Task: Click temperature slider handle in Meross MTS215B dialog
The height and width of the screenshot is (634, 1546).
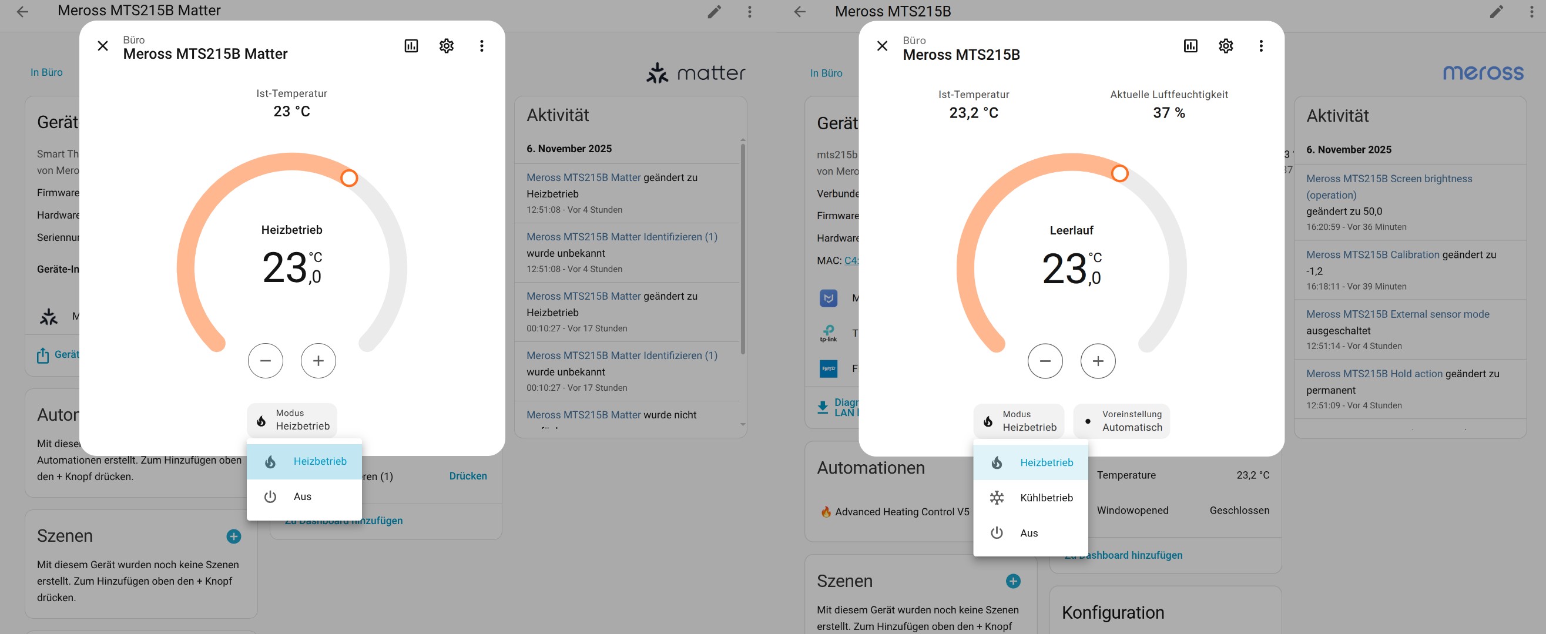Action: tap(1119, 173)
